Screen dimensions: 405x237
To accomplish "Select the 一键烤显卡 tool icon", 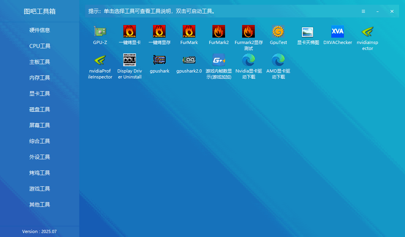I will click(x=130, y=32).
